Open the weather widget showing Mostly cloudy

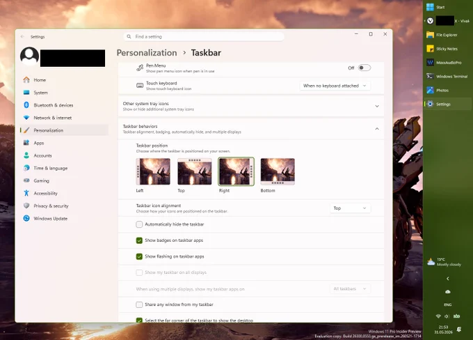(x=444, y=262)
